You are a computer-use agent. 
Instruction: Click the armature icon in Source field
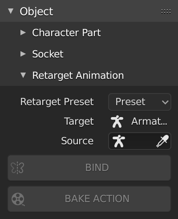[118, 141]
